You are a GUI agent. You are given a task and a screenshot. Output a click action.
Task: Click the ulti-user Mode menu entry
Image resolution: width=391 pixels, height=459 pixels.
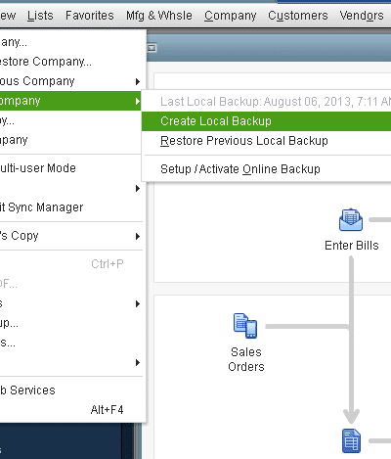pos(71,168)
